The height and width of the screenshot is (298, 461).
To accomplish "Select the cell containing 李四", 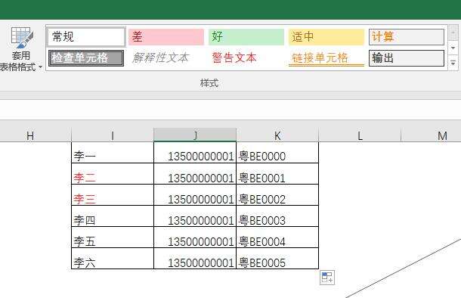I will tap(113, 216).
